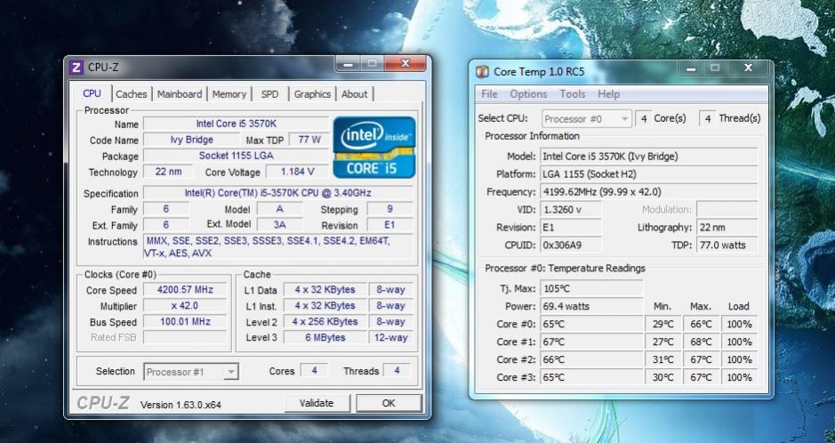Click the Core Temp app icon in title bar
835x443 pixels.
tap(483, 71)
